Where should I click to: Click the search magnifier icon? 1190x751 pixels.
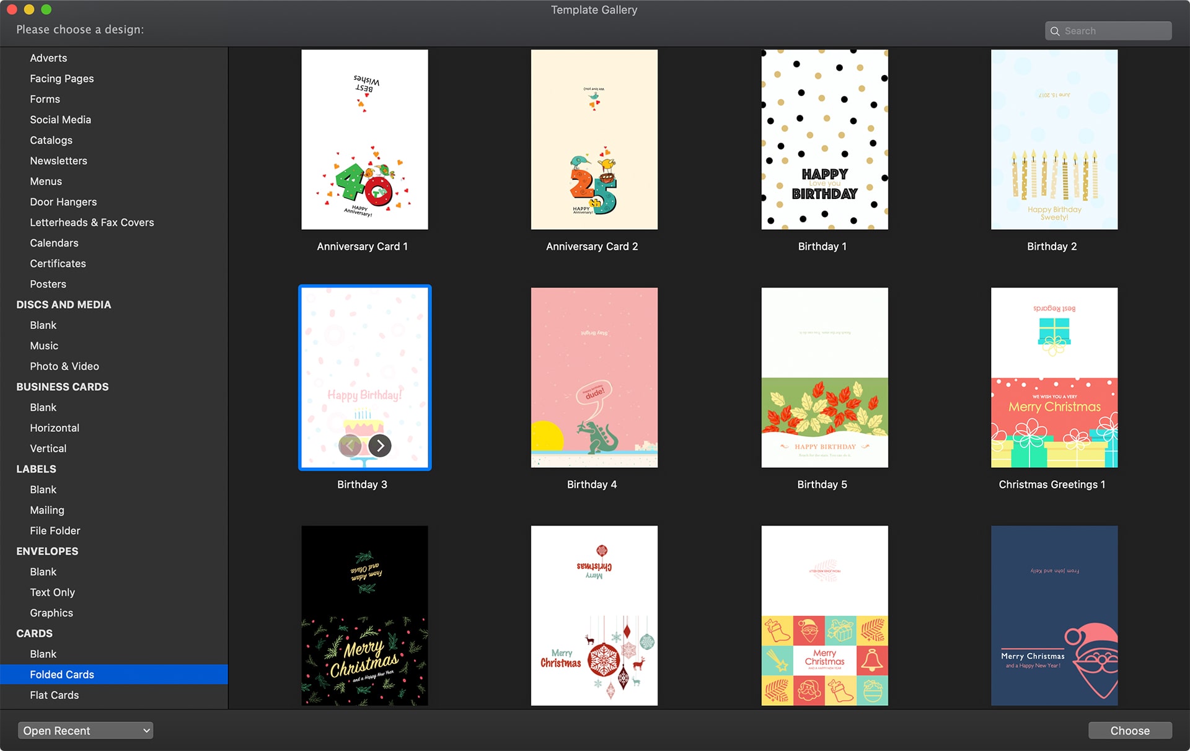[1055, 31]
